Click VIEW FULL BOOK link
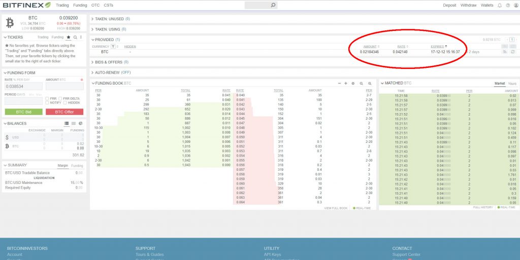 tap(336, 208)
